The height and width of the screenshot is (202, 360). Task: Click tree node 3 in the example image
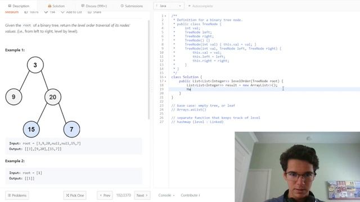pyautogui.click(x=35, y=65)
